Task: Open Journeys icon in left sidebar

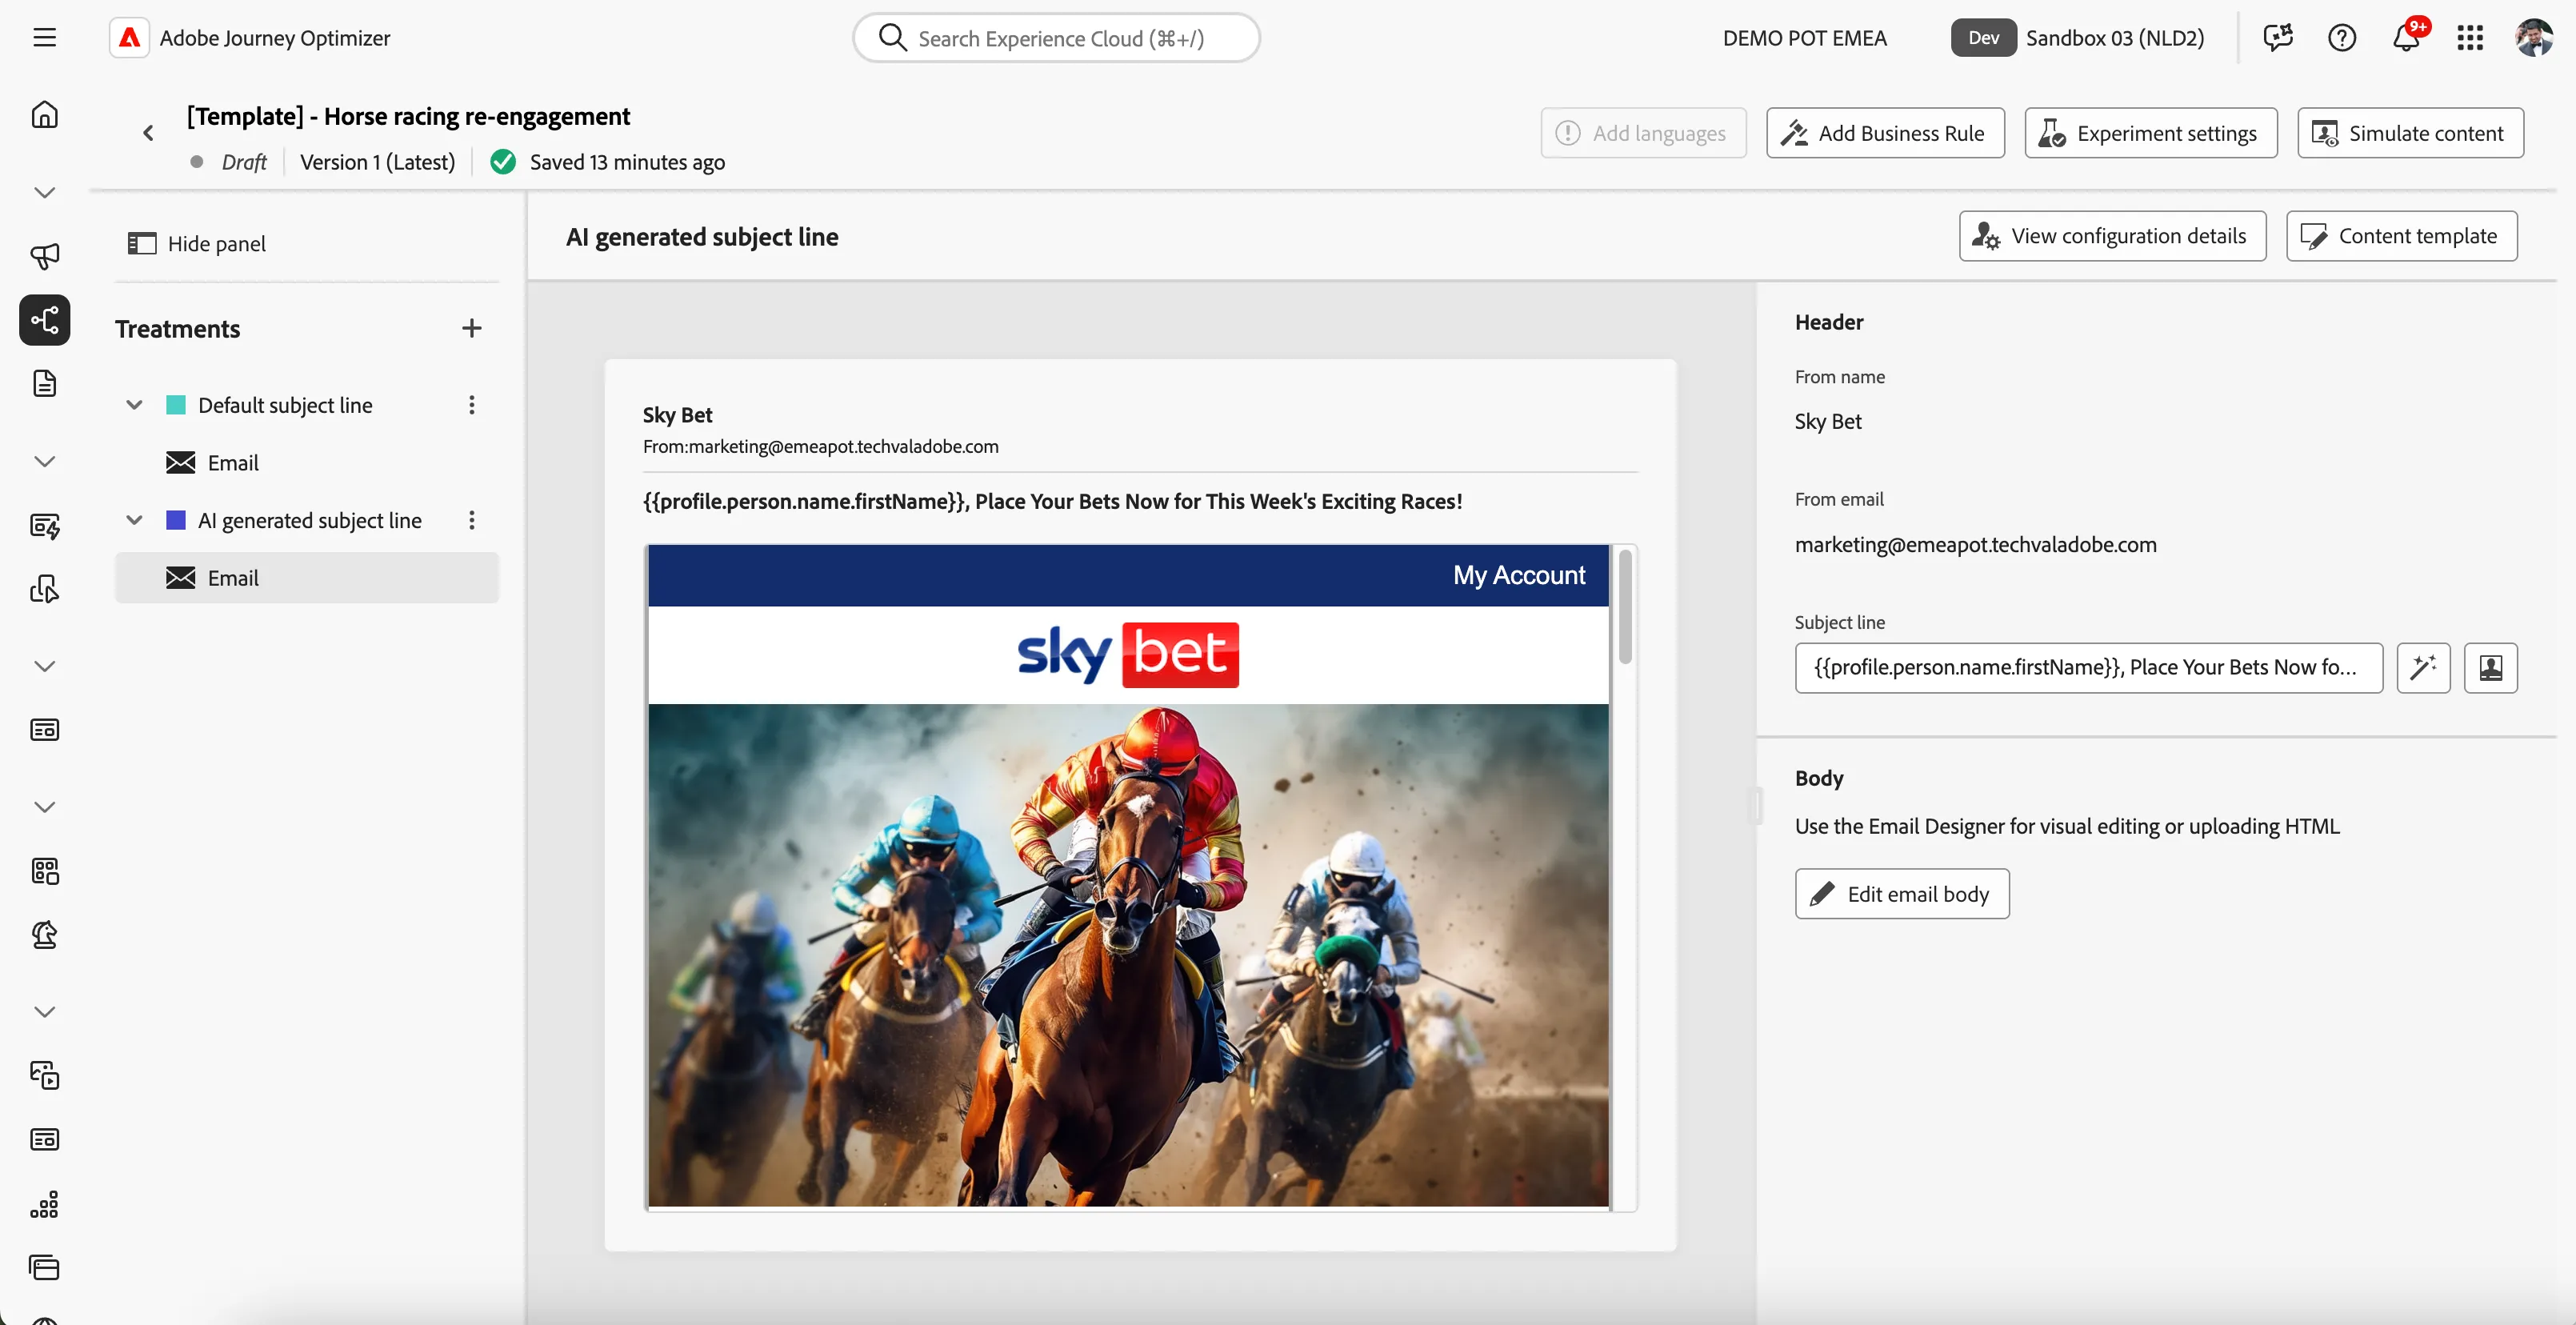Action: pos(45,320)
